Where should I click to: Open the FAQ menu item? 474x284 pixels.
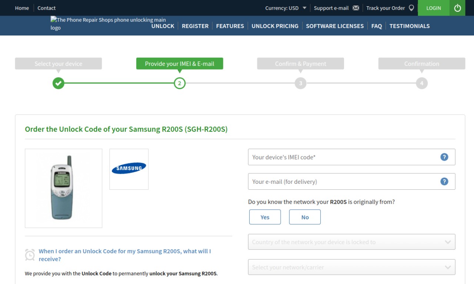(x=377, y=26)
